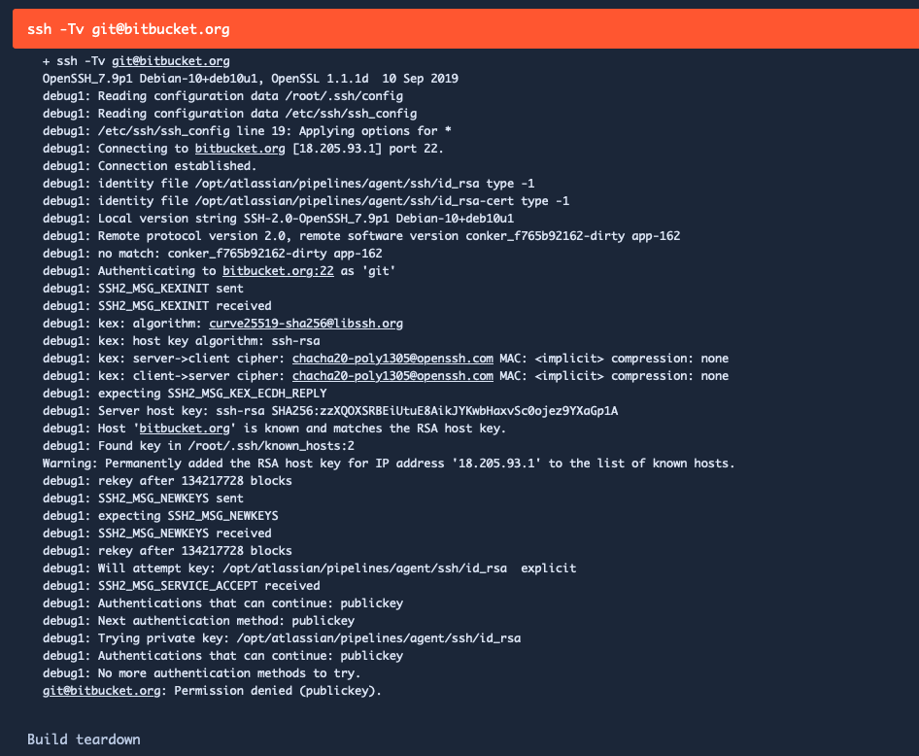Expand the Build teardown section

(x=84, y=739)
